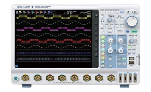Screen dimensions: 151x92
Task: Push the trigger MODE key
Action: [129, 52]
